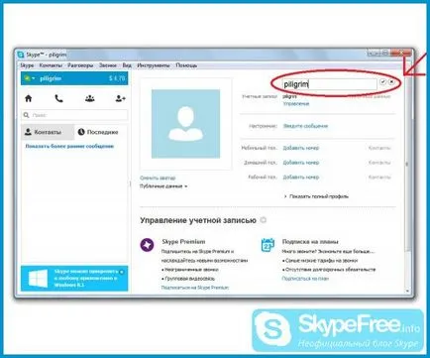Image resolution: width=430 pixels, height=358 pixels.
Task: Click the Последние tab clock icon
Action: pos(81,132)
